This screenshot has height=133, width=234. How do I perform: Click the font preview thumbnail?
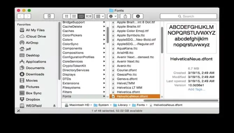pos(191,38)
